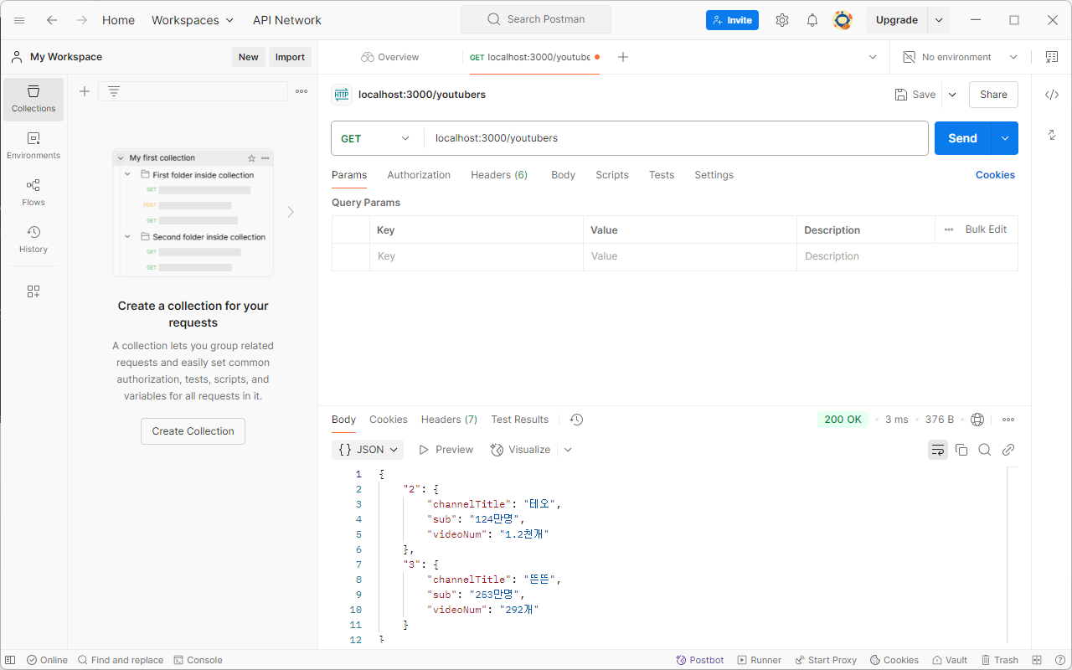Open the code snippet panel icon
Viewport: 1072px width, 670px height.
pos(1052,95)
